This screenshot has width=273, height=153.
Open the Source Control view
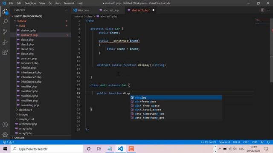5,32
